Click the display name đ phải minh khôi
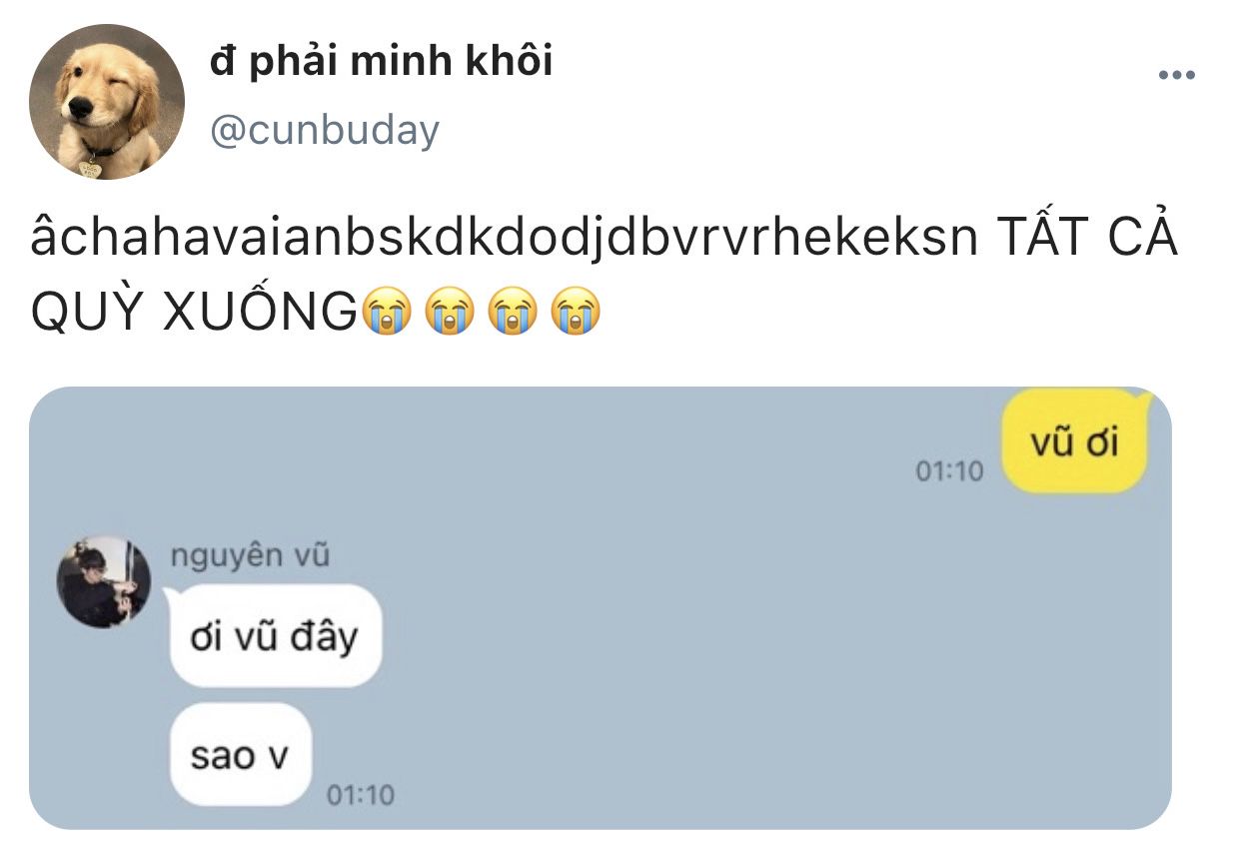This screenshot has height=841, width=1239. pyautogui.click(x=380, y=61)
